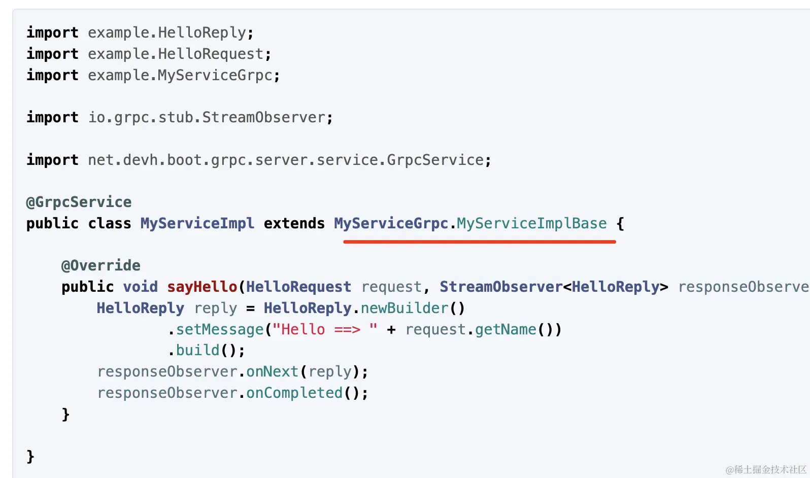Screen dimensions: 810x478
Task: Click 'StreamObserver' in the sayHello signature
Action: point(501,287)
